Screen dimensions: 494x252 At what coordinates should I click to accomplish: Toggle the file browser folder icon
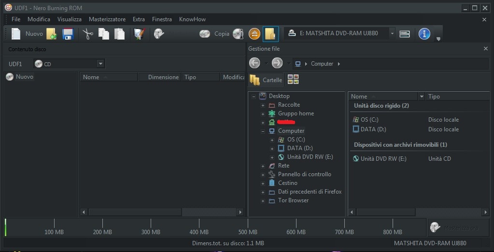(x=270, y=34)
